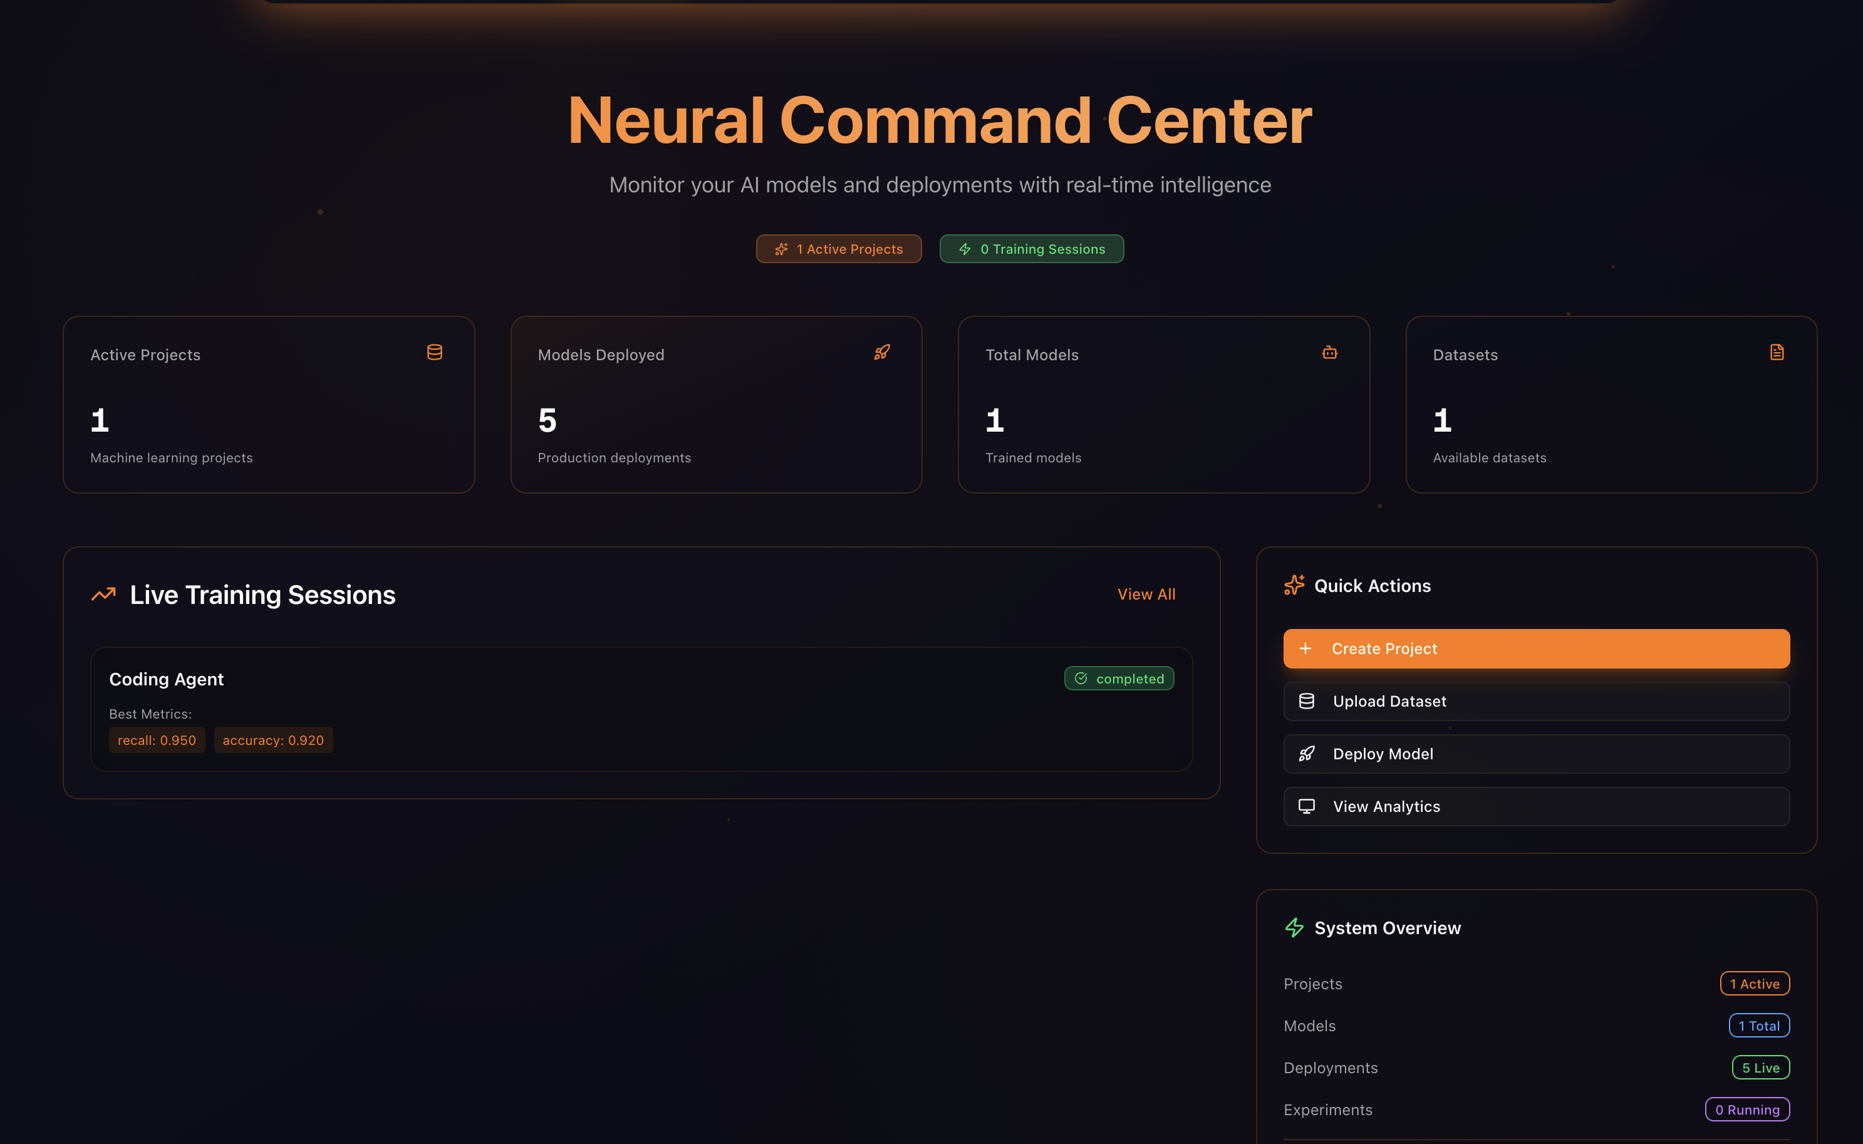Select the accuracy 0.920 metric chip

pyautogui.click(x=273, y=740)
